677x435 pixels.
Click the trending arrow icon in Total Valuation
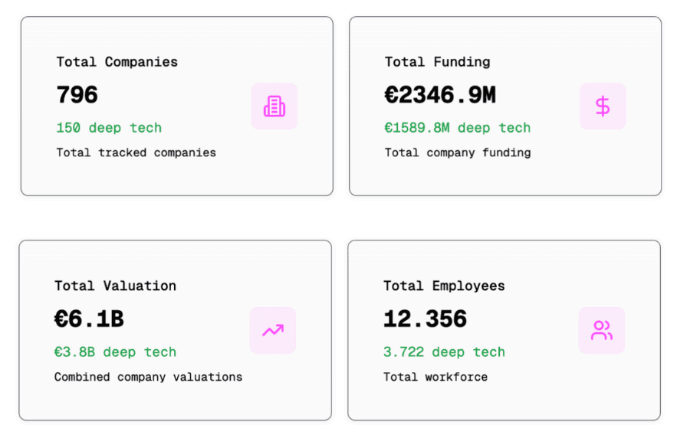click(272, 330)
